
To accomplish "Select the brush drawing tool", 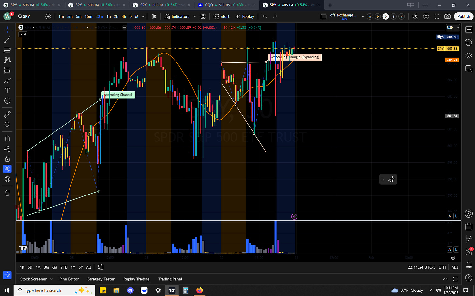I will (x=7, y=80).
